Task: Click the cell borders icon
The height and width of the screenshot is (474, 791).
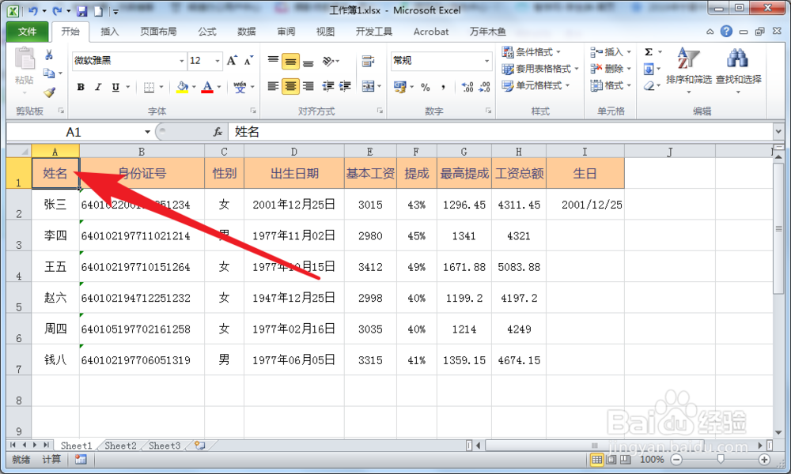Action: 149,87
